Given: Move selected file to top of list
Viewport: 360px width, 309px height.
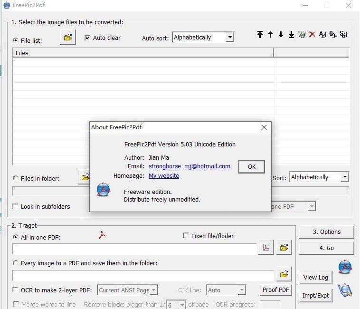Looking at the screenshot, I should (260, 34).
